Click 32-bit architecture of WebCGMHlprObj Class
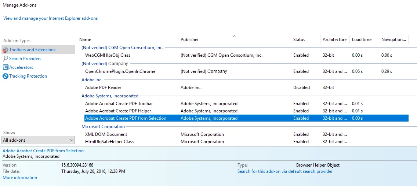The width and height of the screenshot is (417, 186). coord(328,55)
